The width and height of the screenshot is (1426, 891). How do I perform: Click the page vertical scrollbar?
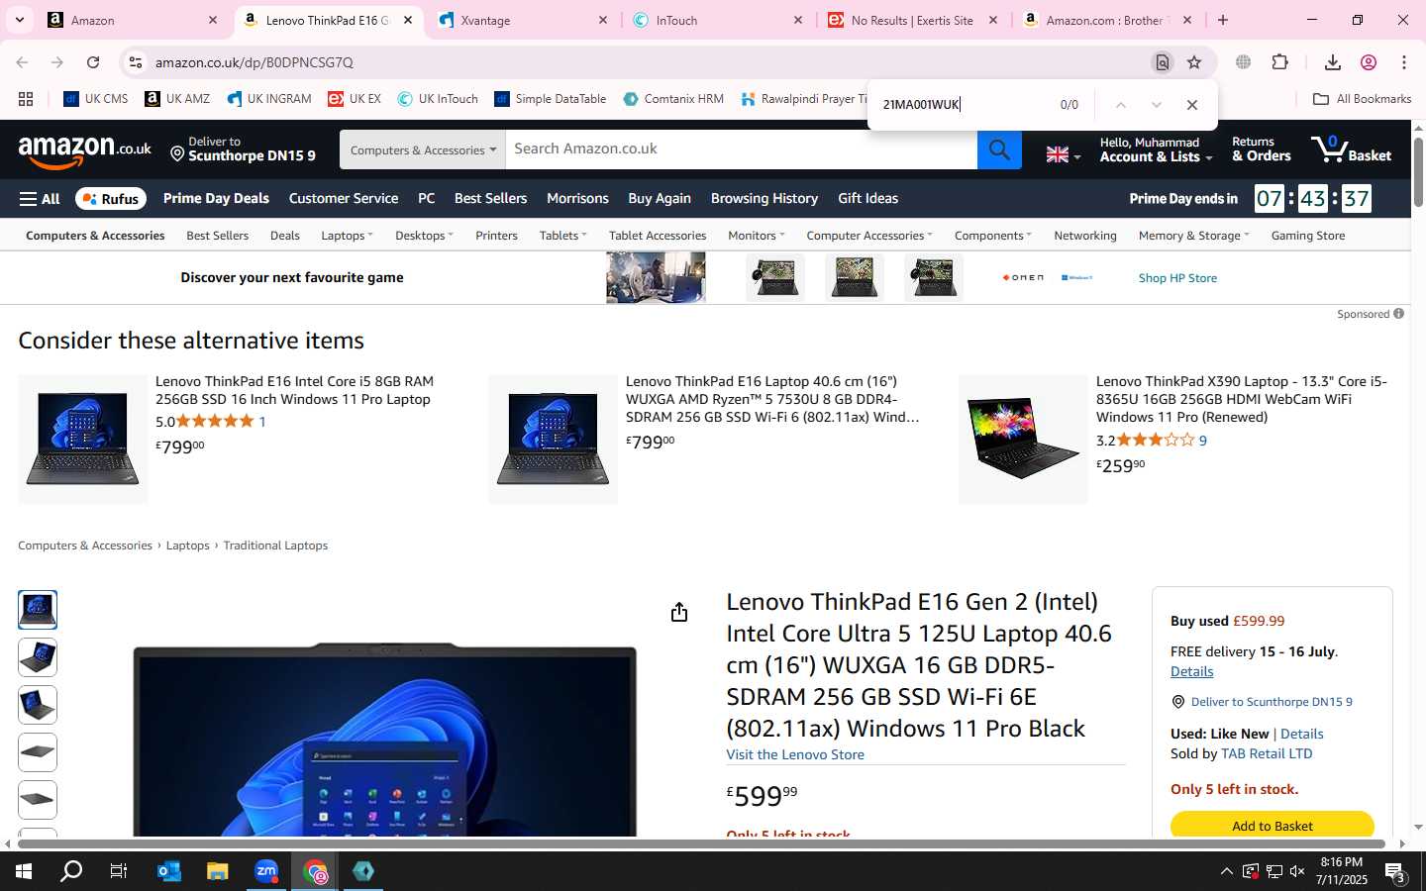[1418, 173]
